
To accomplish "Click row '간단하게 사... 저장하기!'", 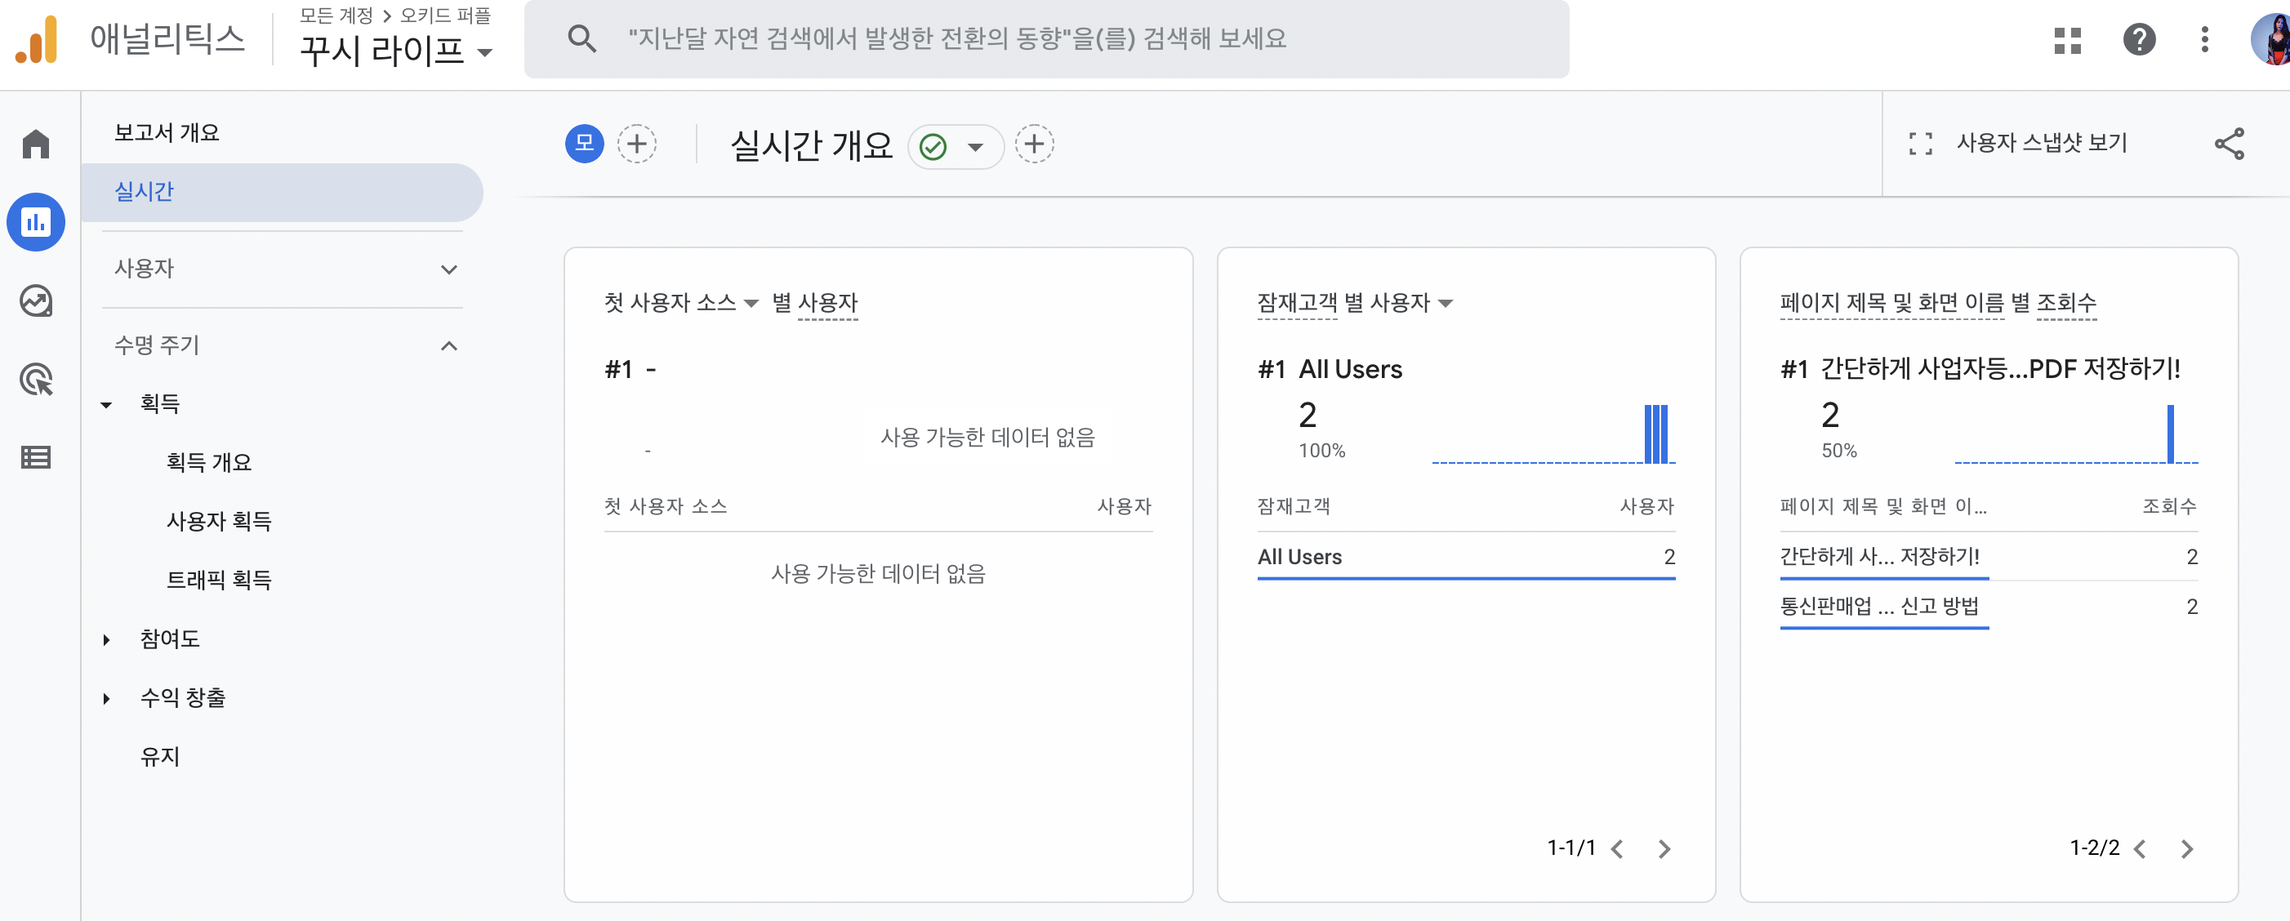I will click(x=1989, y=558).
